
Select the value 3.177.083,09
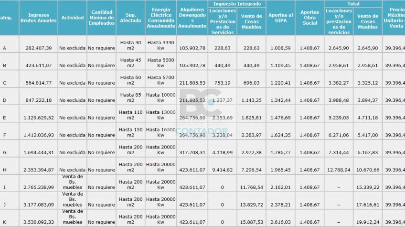tap(39, 205)
